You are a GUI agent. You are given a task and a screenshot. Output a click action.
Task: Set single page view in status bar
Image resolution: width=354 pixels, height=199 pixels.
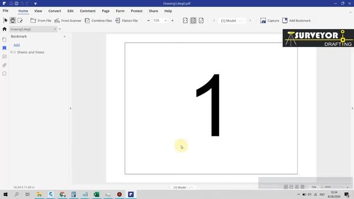(x=285, y=187)
